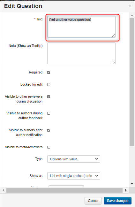Click the Text textarea resize grip
Image resolution: width=135 pixels, height=207 pixels.
(x=114, y=35)
